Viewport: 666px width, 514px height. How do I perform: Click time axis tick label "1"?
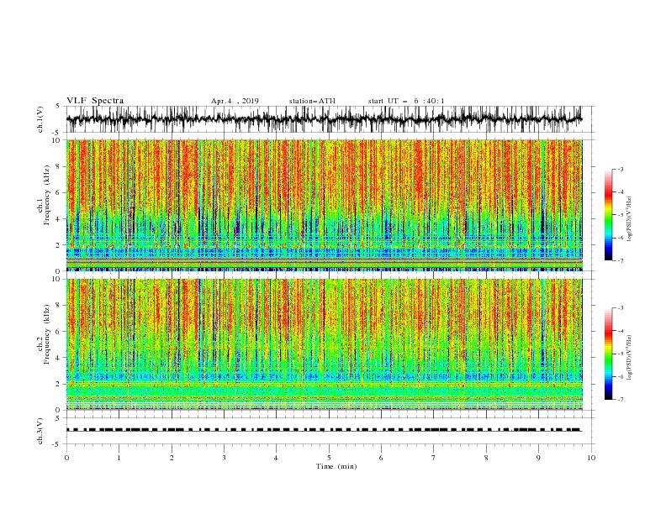(119, 458)
